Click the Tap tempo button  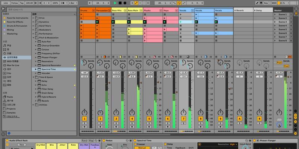click(22, 3)
